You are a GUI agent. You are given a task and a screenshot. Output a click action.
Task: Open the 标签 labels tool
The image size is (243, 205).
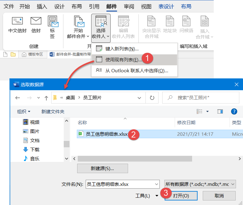(x=52, y=22)
